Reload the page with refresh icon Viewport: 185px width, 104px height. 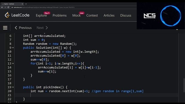[8, 7]
